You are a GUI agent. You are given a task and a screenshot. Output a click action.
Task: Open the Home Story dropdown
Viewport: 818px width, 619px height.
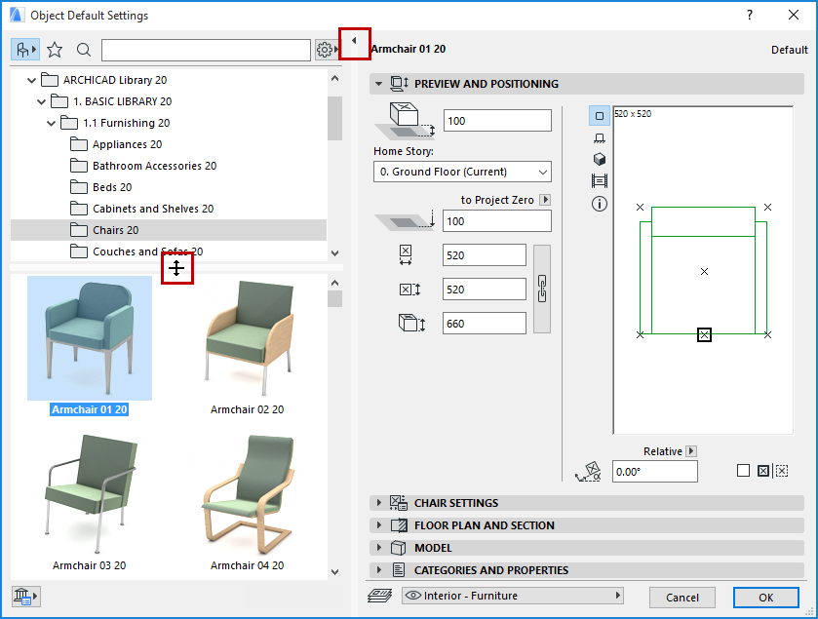462,172
